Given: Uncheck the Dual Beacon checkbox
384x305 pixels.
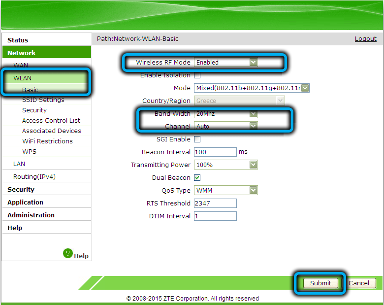Looking at the screenshot, I should [x=197, y=177].
